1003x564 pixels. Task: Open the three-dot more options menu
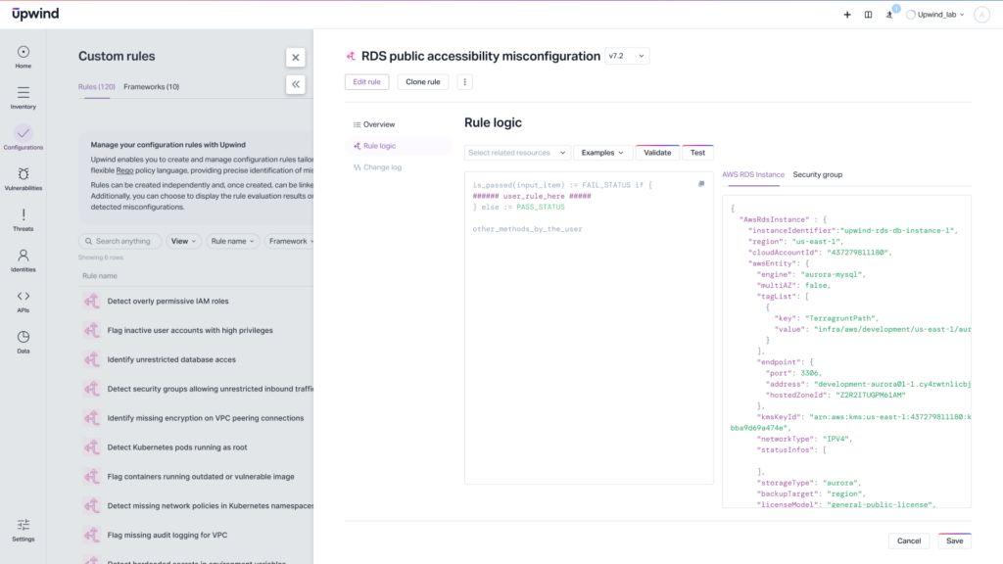click(465, 82)
